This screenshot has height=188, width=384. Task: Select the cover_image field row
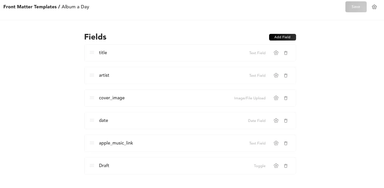click(x=167, y=98)
